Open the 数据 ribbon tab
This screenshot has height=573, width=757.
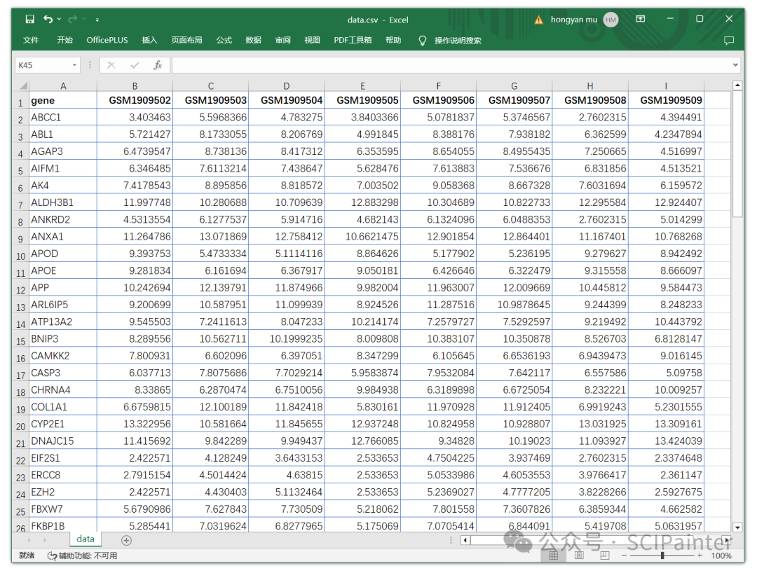click(254, 40)
